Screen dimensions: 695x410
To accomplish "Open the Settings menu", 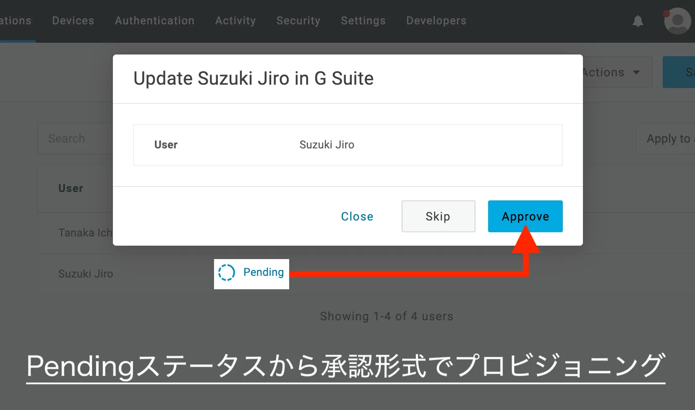I will (363, 21).
